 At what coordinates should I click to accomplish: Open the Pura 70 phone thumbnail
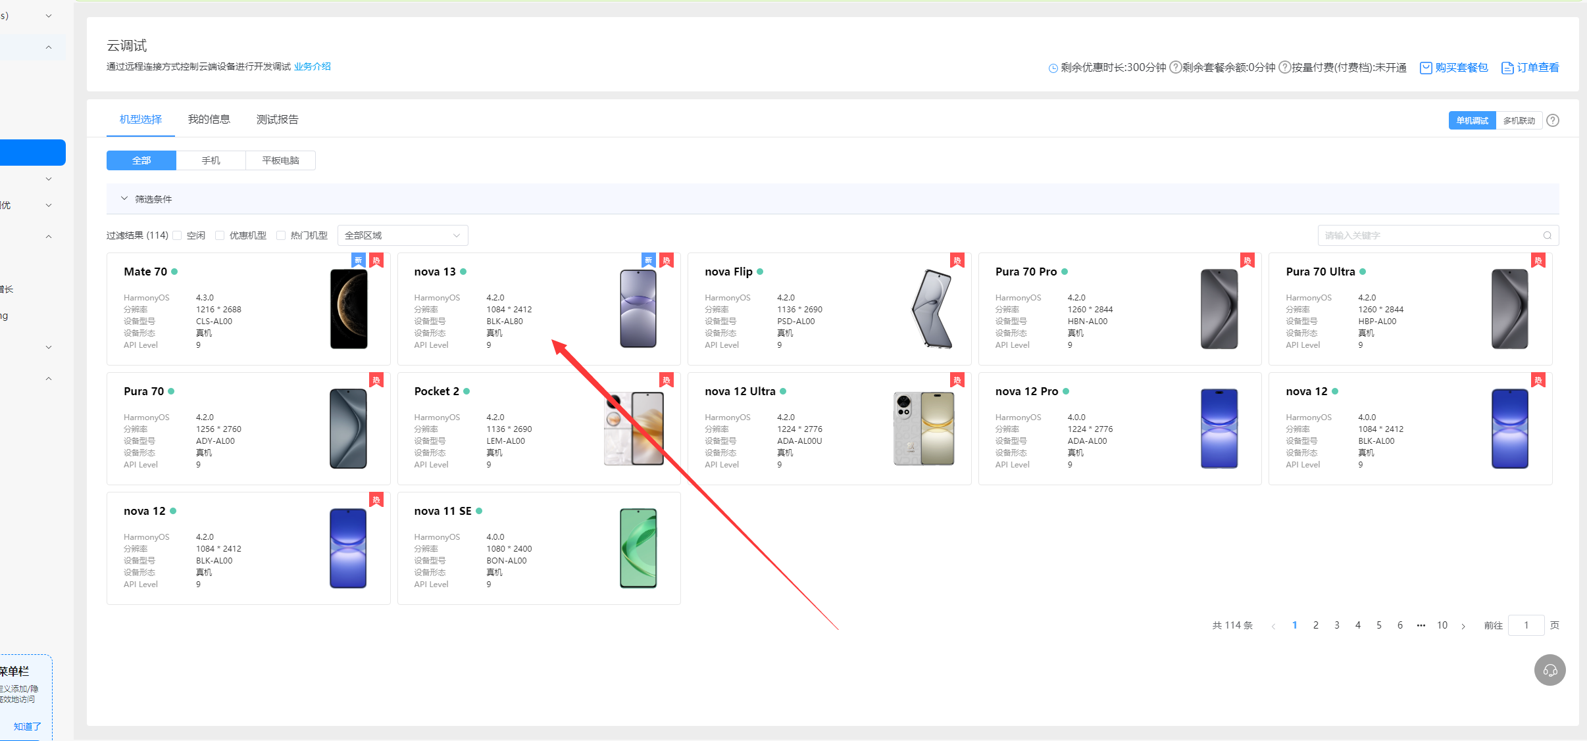coord(348,429)
